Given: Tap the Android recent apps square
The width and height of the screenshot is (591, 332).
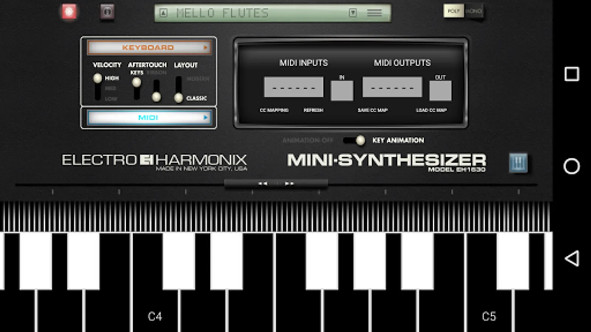Looking at the screenshot, I should point(571,74).
